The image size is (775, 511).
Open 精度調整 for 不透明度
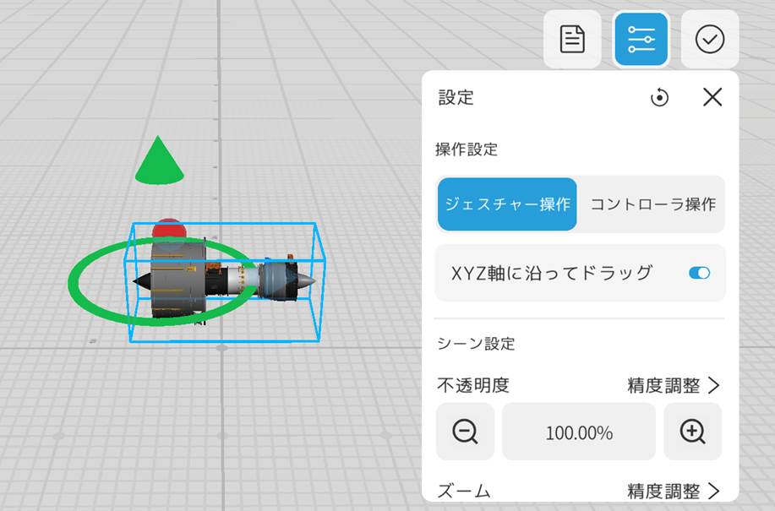[674, 385]
